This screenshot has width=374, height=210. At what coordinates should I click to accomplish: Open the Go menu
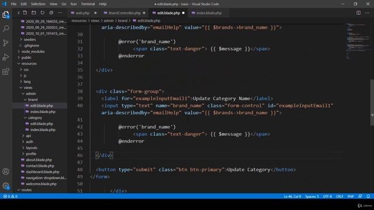pyautogui.click(x=64, y=4)
